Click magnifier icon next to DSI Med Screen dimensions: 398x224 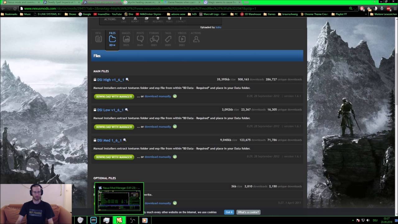[x=125, y=140]
